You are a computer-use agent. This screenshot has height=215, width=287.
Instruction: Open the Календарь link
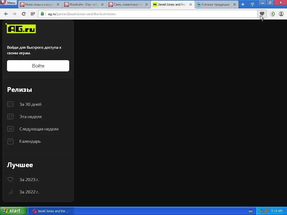click(x=30, y=141)
